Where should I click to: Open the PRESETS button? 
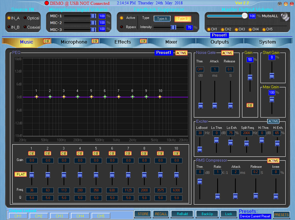point(282,215)
